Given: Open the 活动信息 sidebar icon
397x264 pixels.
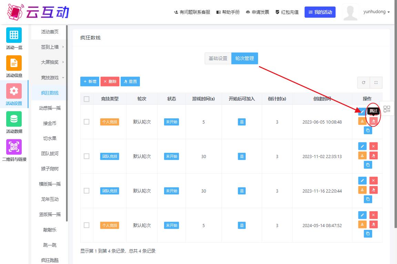Looking at the screenshot, I should 14,63.
